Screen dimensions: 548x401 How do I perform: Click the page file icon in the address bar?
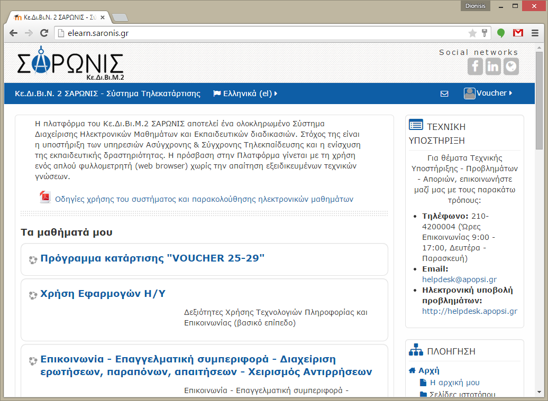tap(61, 33)
